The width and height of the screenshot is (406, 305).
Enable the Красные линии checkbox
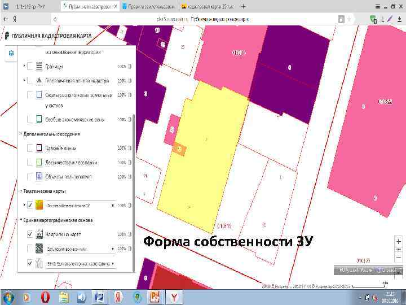pos(30,148)
